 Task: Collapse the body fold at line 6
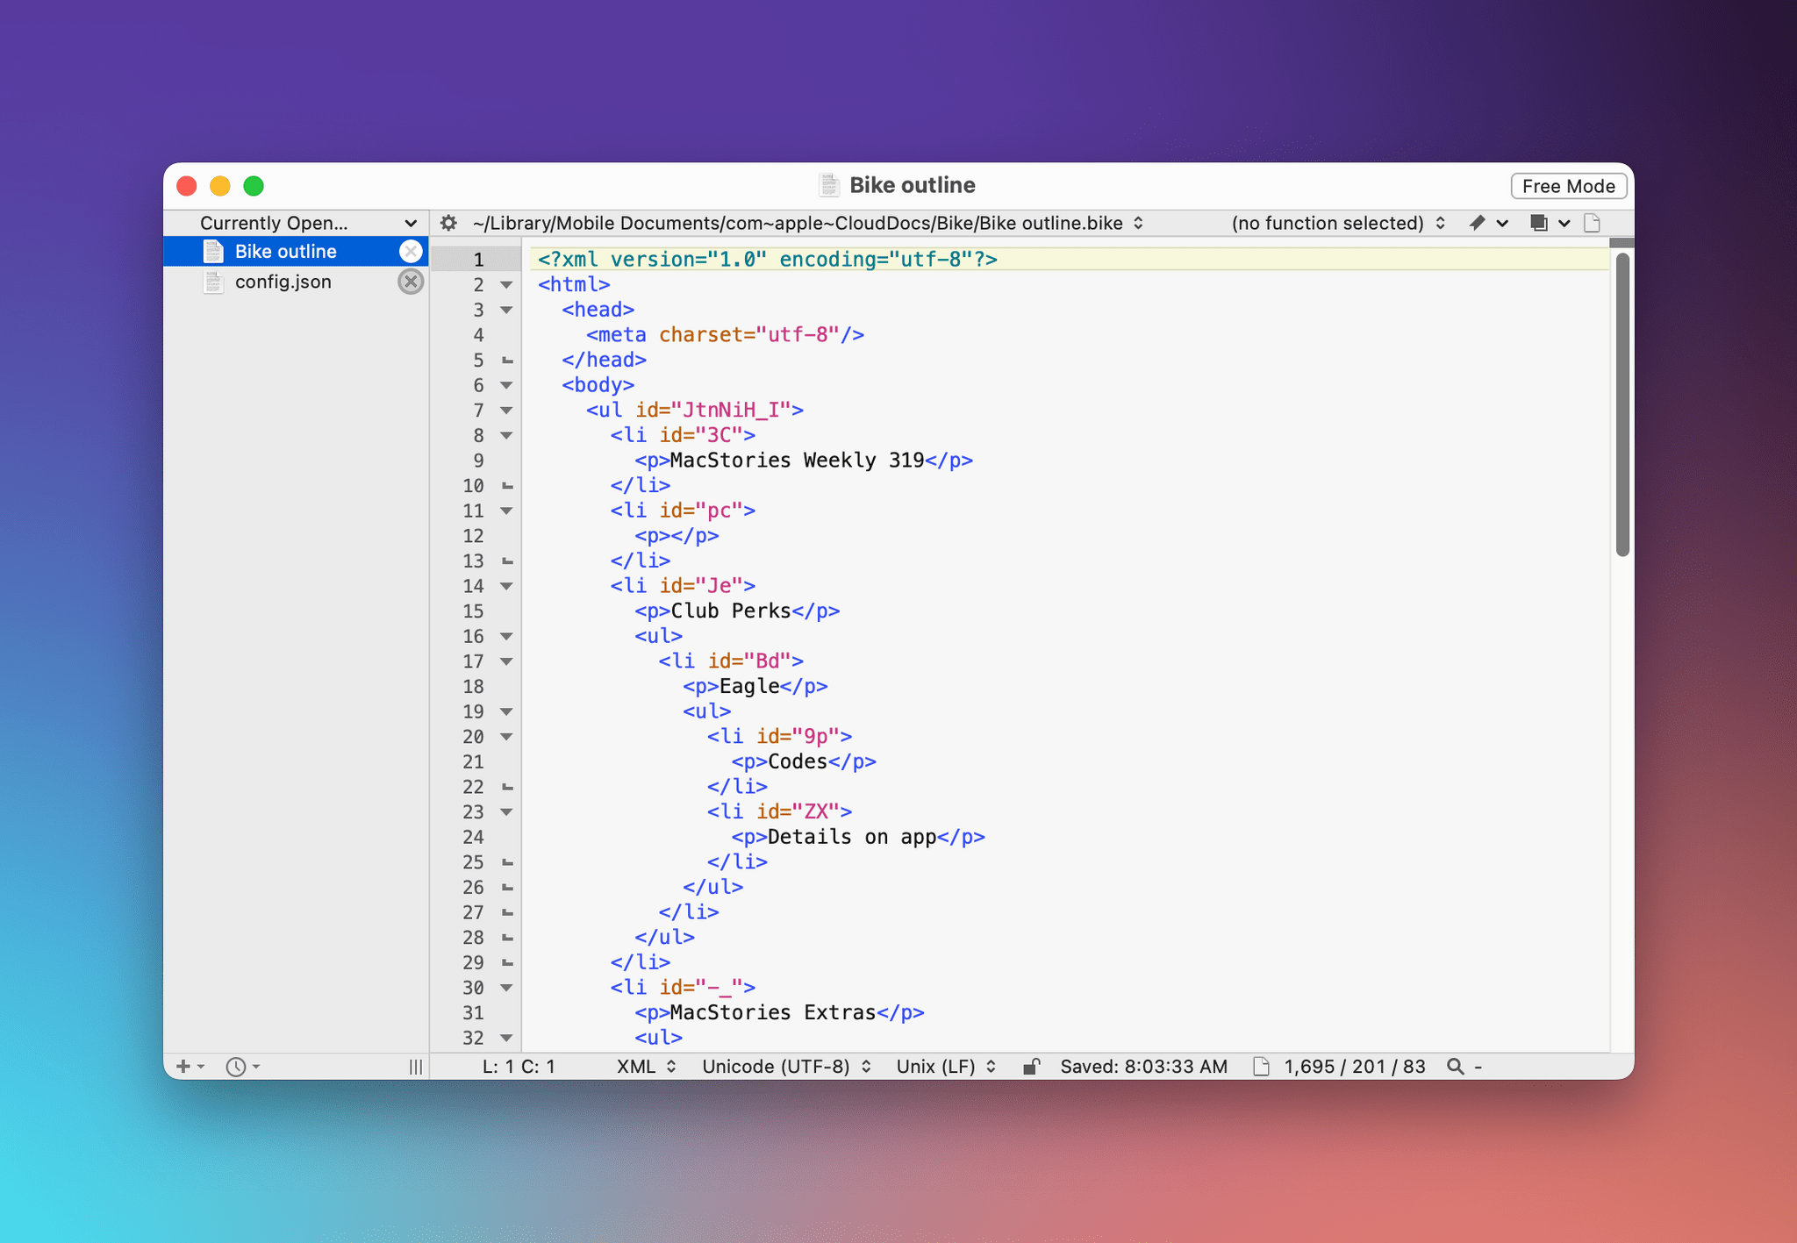pyautogui.click(x=506, y=385)
